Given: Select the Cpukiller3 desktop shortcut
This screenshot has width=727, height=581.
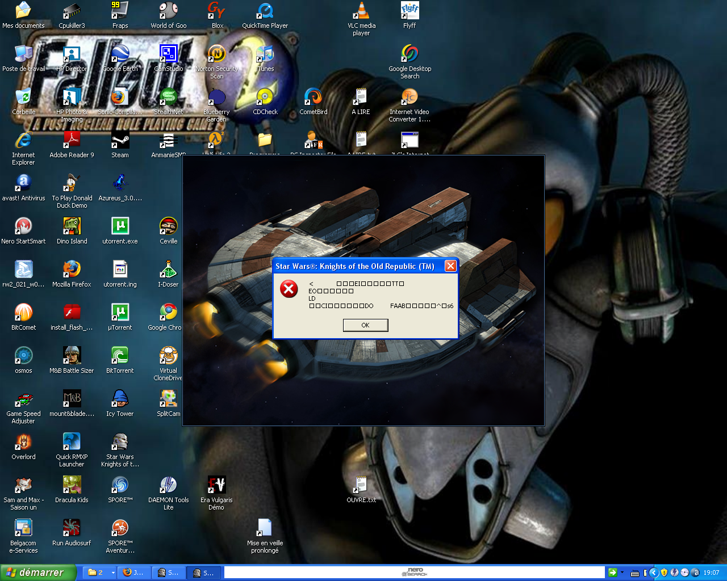Looking at the screenshot, I should tap(72, 15).
